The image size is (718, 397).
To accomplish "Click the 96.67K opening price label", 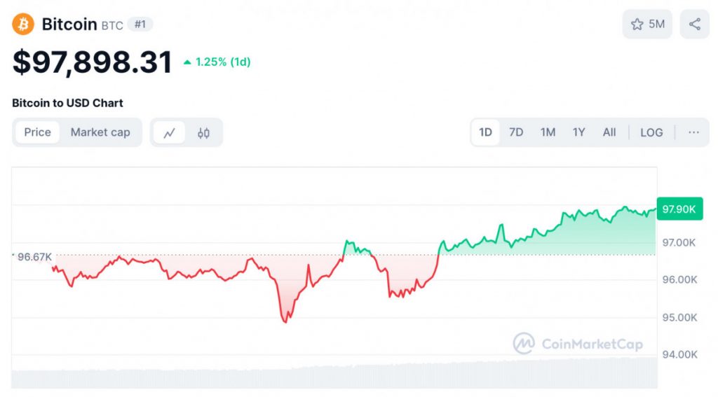I will tap(34, 256).
